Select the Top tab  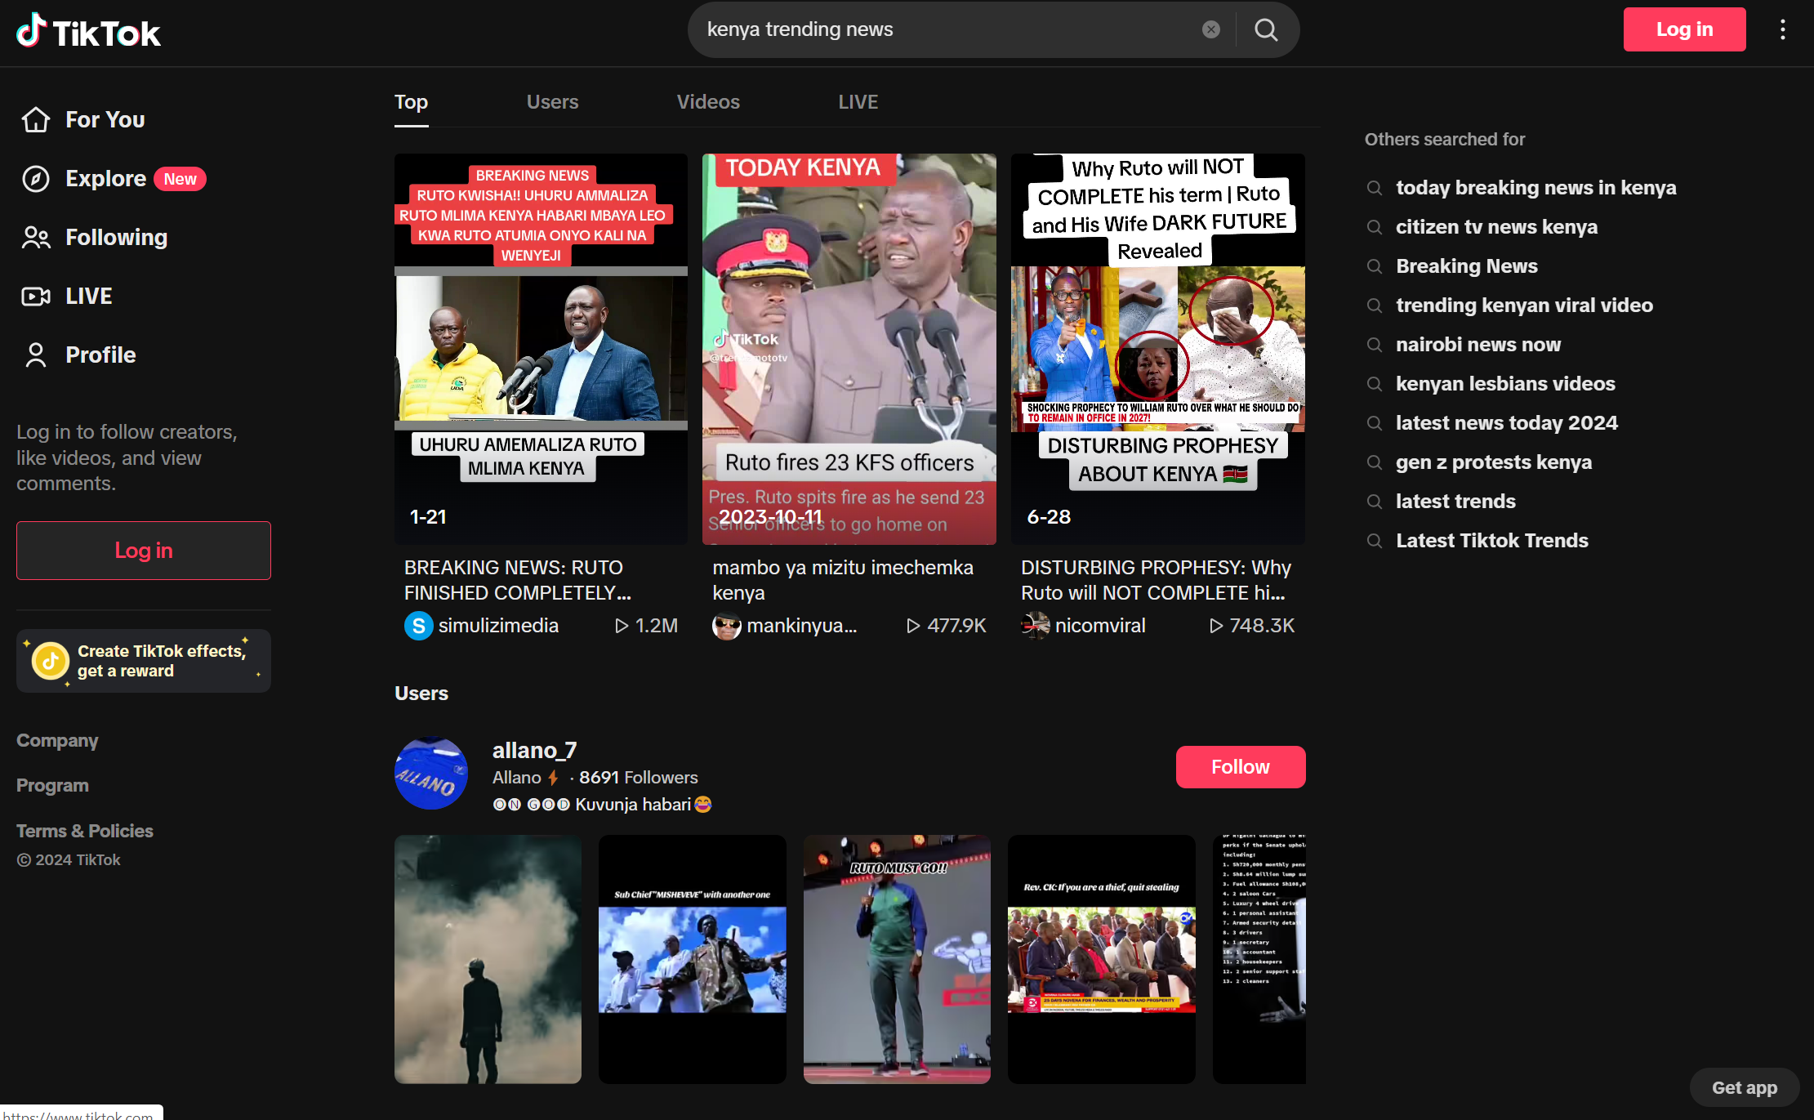click(412, 102)
